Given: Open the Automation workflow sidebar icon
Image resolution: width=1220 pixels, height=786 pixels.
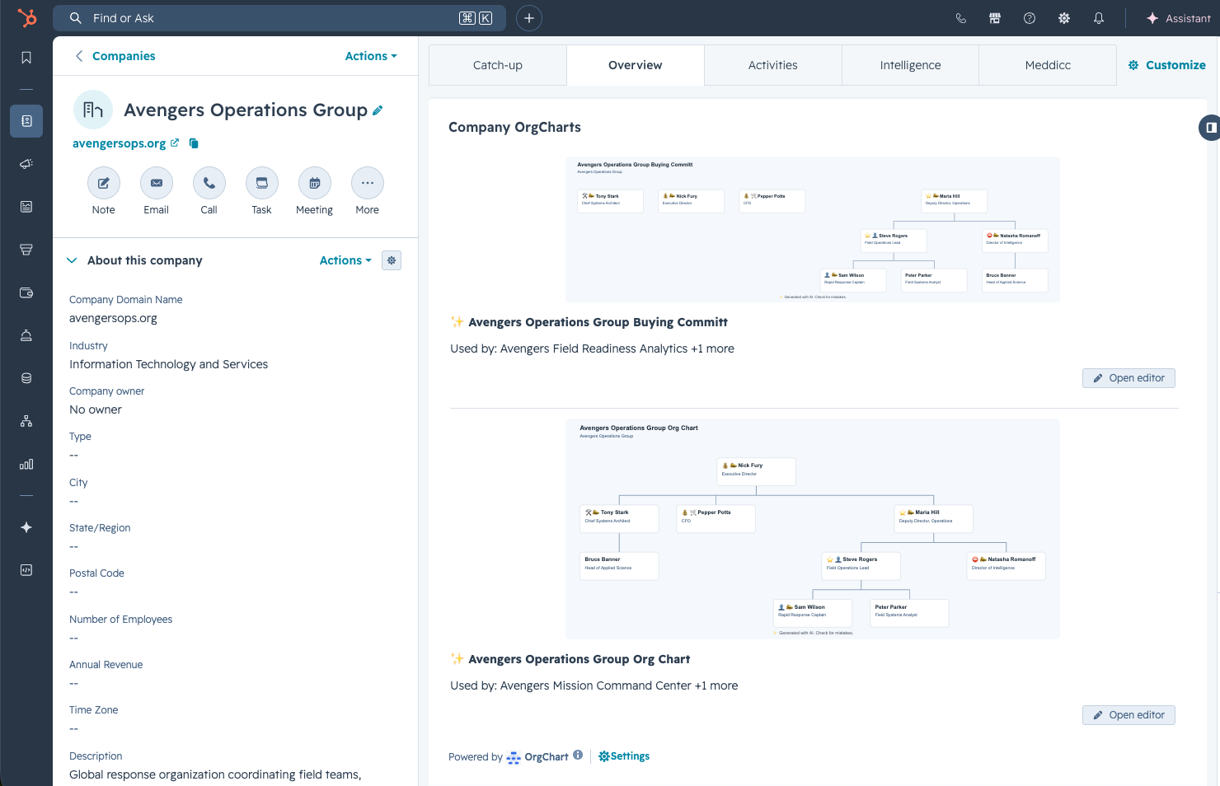Looking at the screenshot, I should coord(26,421).
